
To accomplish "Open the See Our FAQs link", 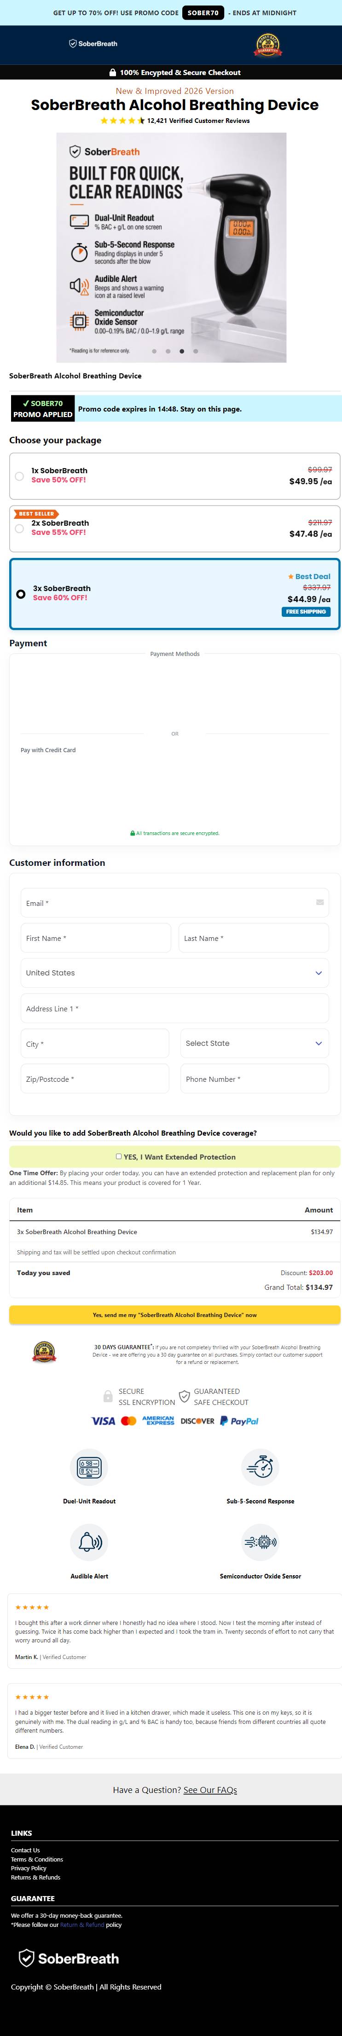I will click(x=210, y=1790).
